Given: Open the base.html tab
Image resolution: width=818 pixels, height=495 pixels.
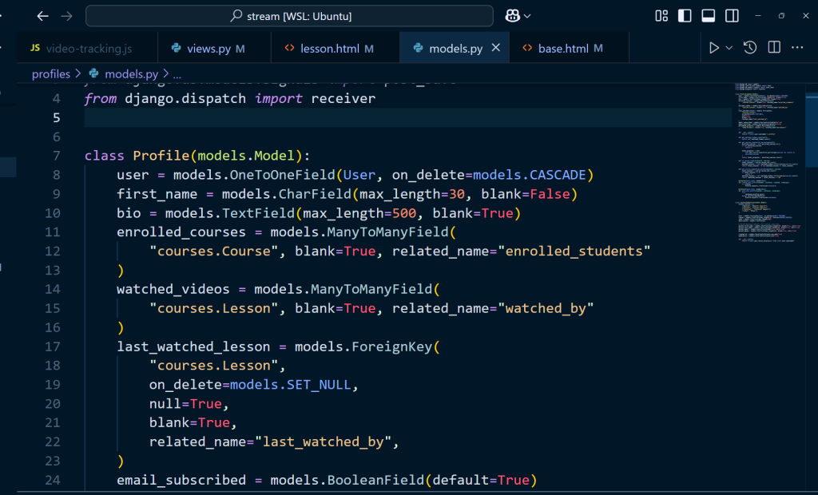Looking at the screenshot, I should click(562, 49).
